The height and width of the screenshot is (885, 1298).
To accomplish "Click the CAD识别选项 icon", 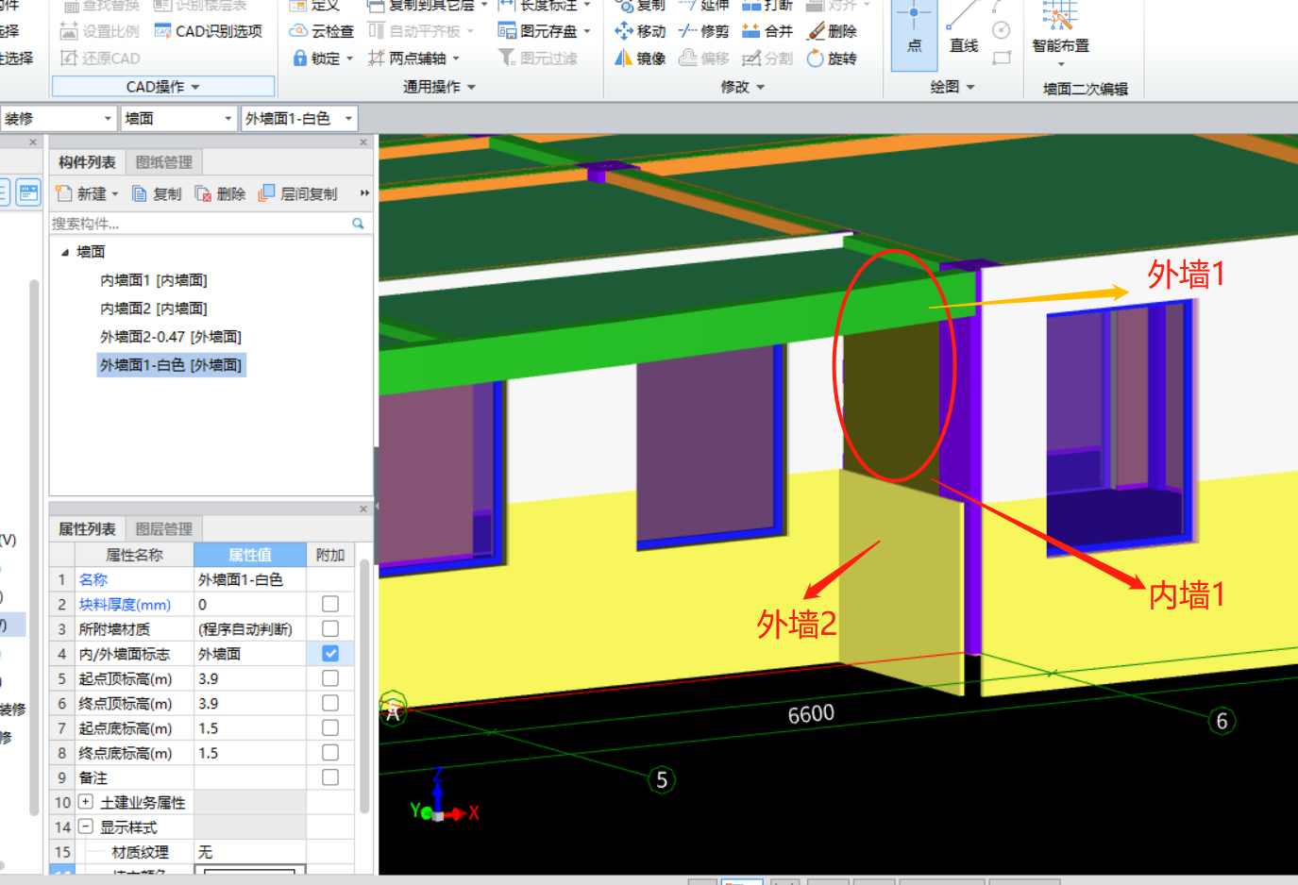I will pyautogui.click(x=162, y=31).
